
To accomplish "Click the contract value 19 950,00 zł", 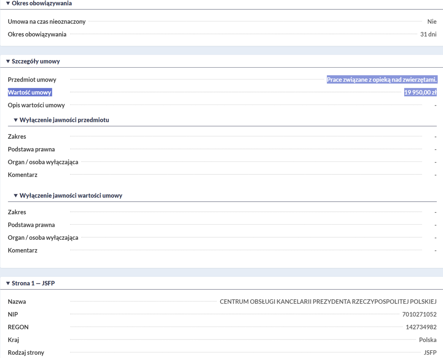I will click(x=420, y=92).
